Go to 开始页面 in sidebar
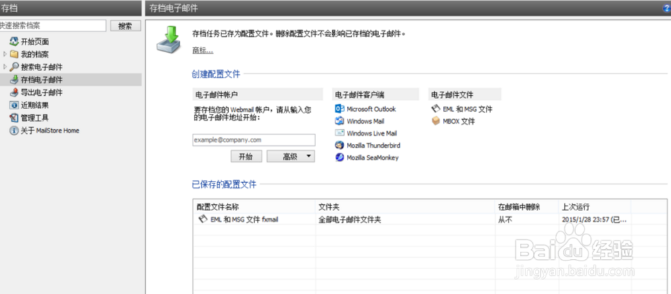Screen dimensions: 671x294 coord(35,42)
